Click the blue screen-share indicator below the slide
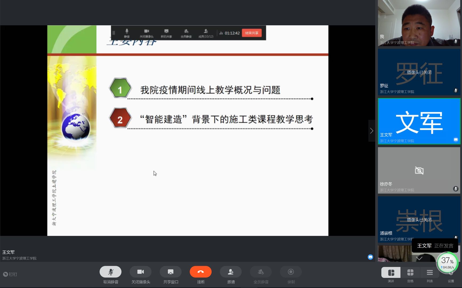Image resolution: width=462 pixels, height=288 pixels. tap(370, 257)
